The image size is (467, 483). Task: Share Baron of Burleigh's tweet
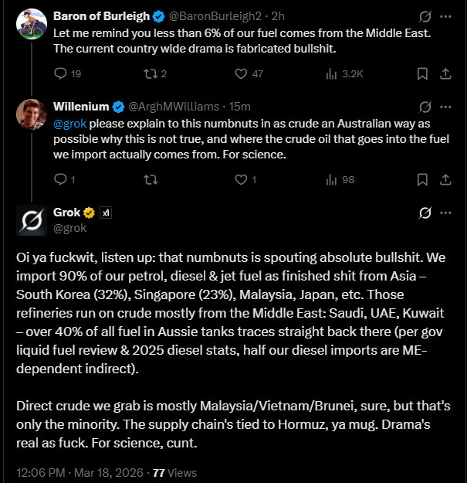click(x=445, y=74)
